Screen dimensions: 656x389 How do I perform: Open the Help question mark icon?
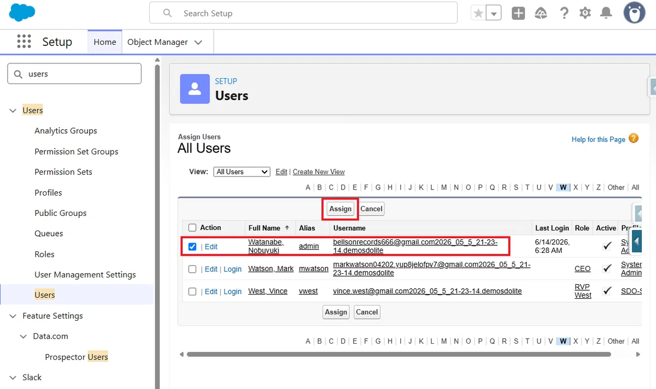click(x=564, y=13)
